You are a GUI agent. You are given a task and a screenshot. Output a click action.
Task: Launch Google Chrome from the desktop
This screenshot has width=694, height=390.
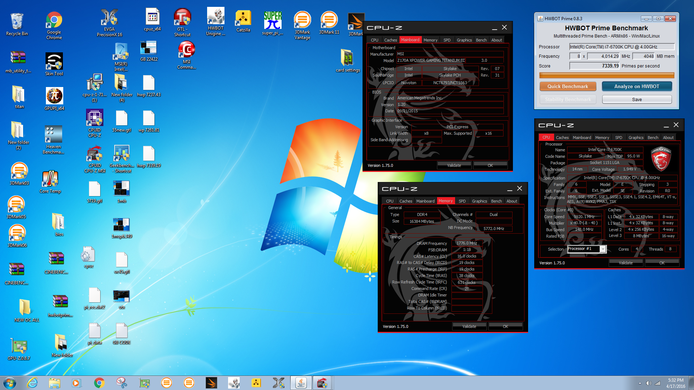pos(54,25)
